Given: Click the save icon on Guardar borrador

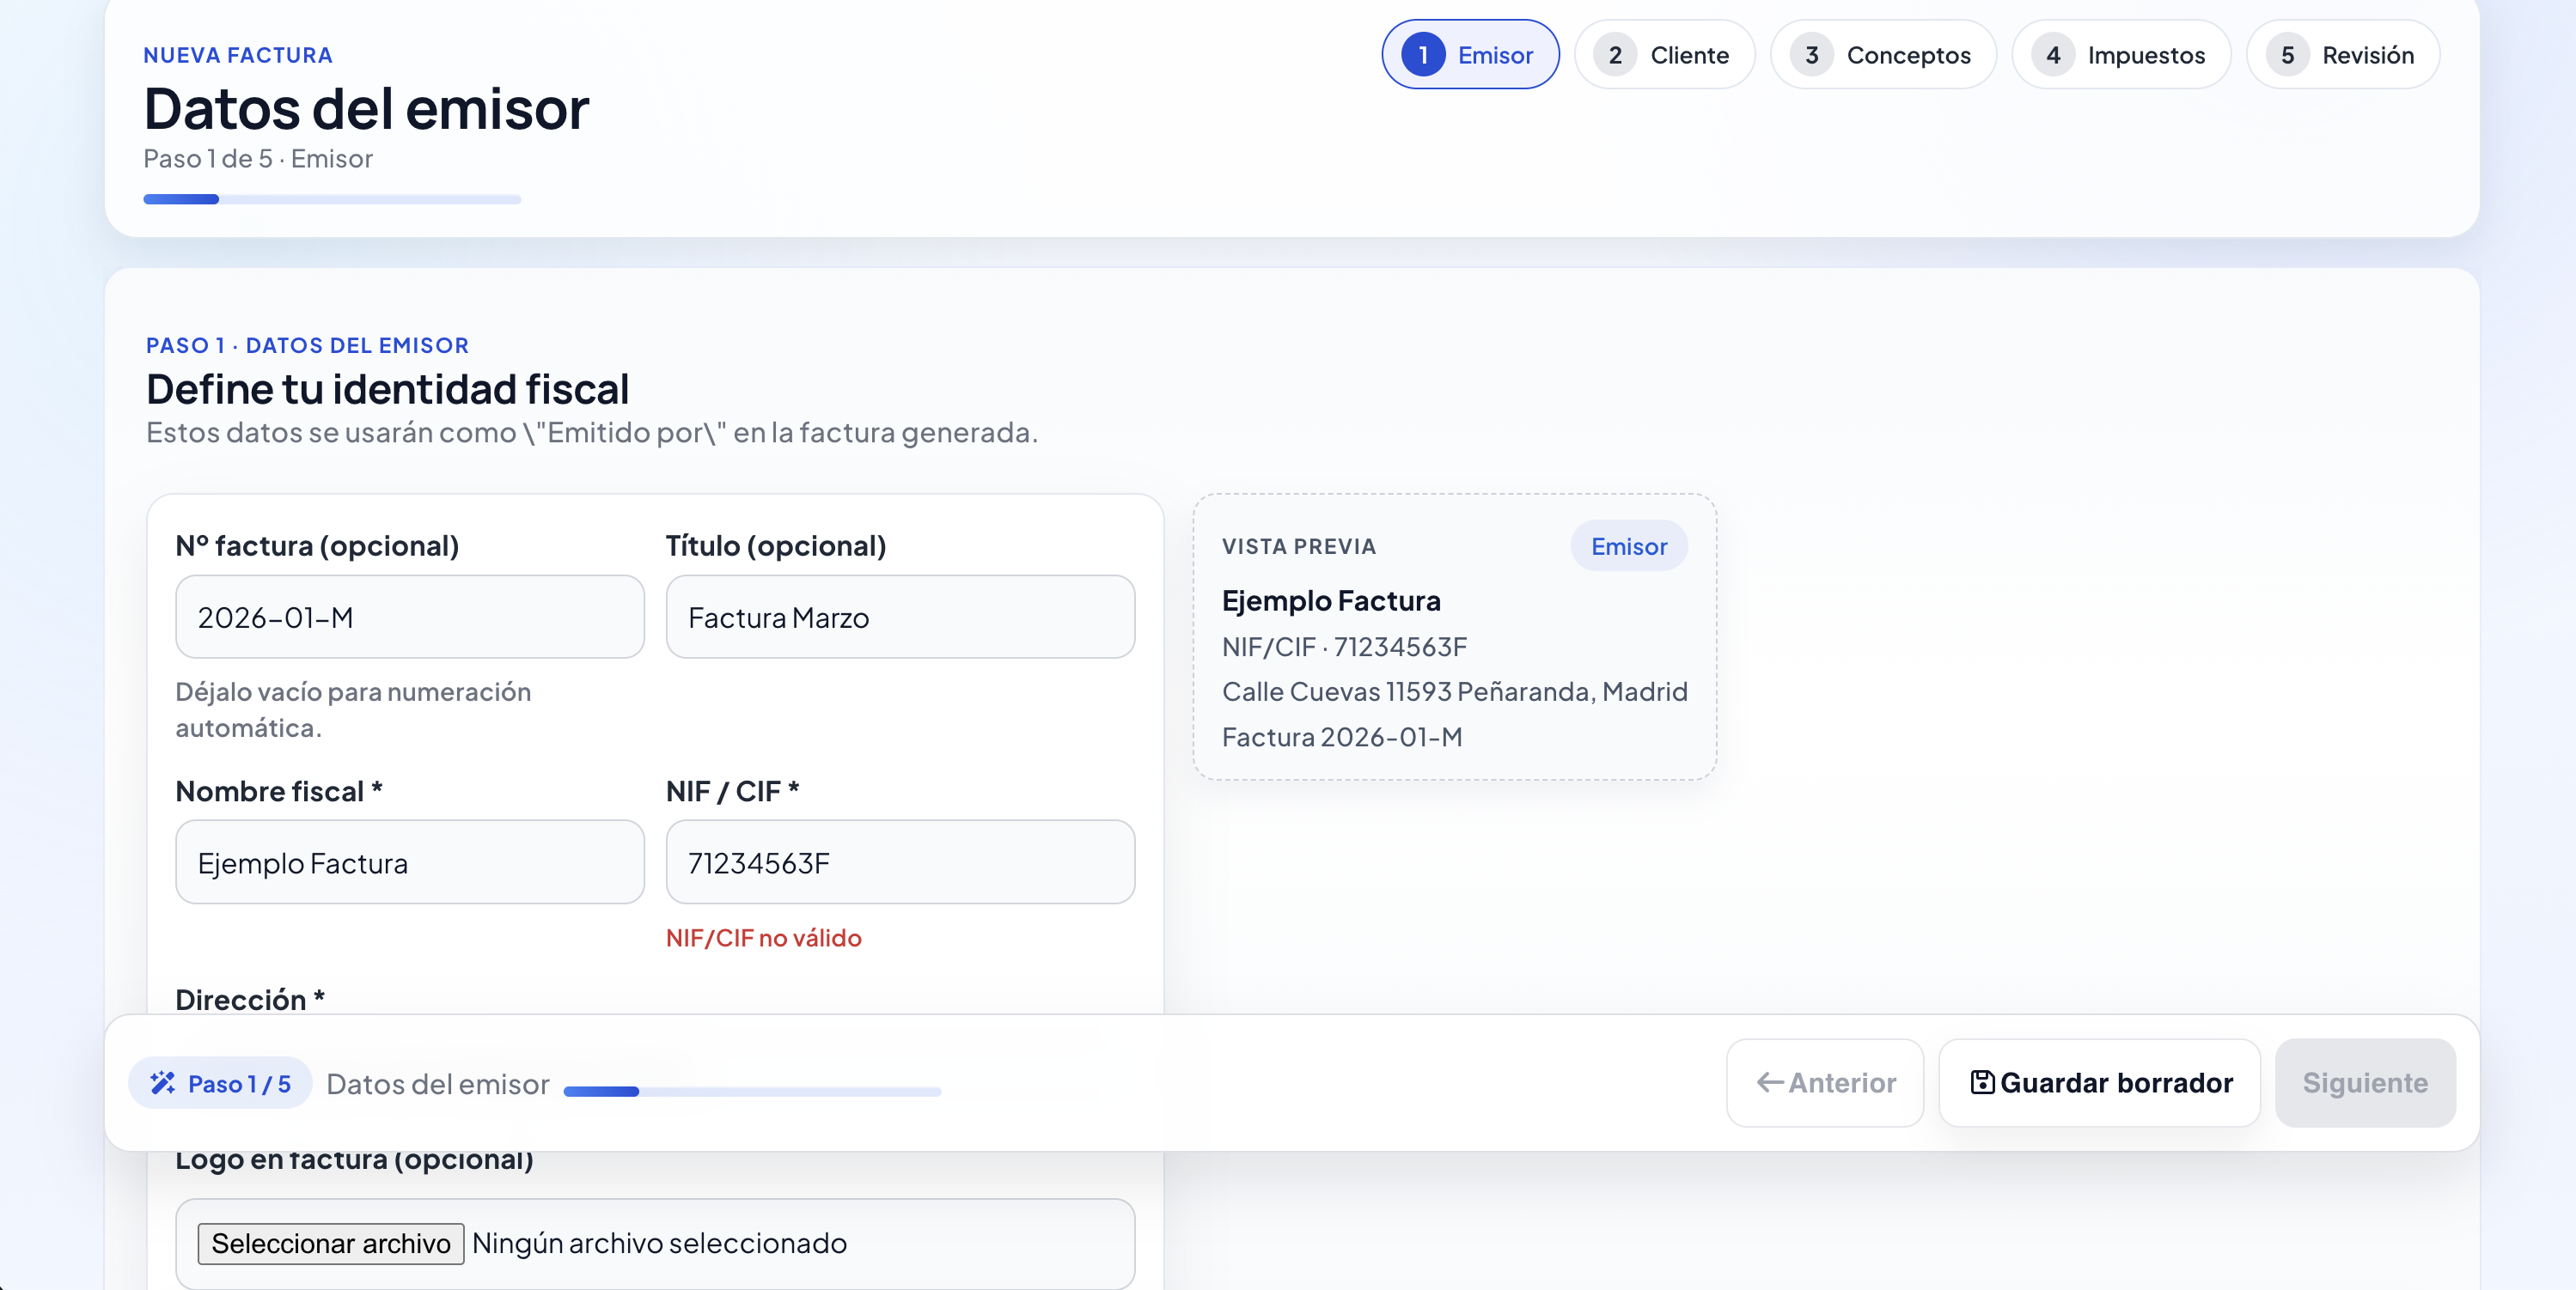Looking at the screenshot, I should point(1982,1082).
